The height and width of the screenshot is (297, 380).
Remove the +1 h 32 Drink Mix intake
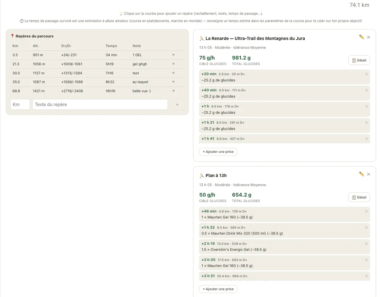point(366,228)
